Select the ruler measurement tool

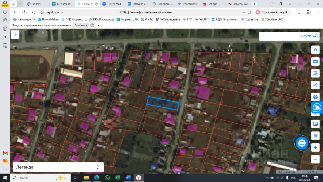click(315, 61)
